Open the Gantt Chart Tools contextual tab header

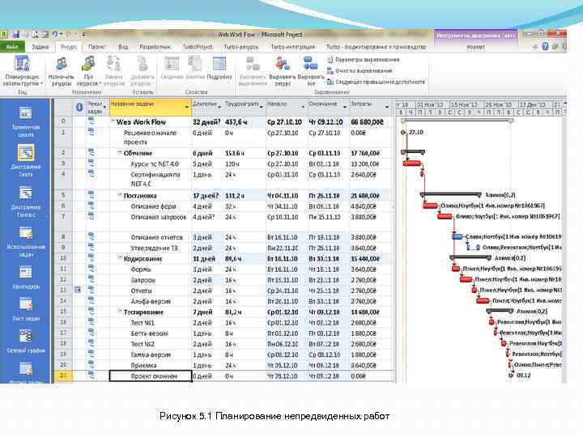[475, 36]
